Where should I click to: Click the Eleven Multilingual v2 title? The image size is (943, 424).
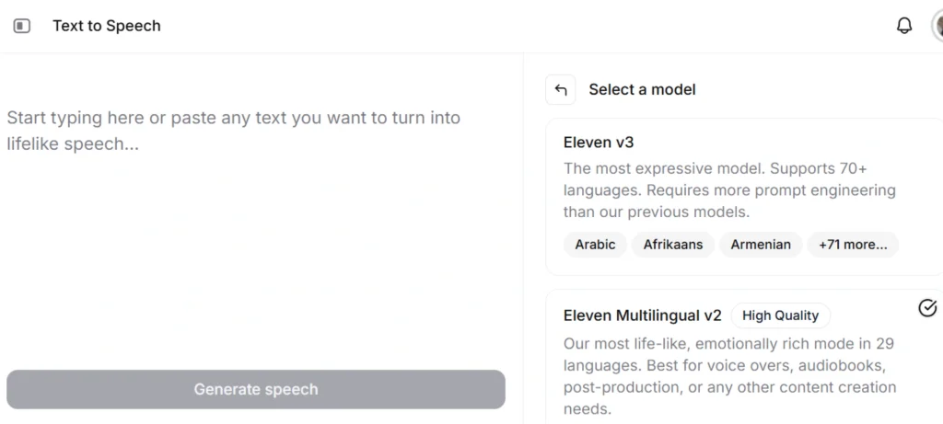pos(642,315)
